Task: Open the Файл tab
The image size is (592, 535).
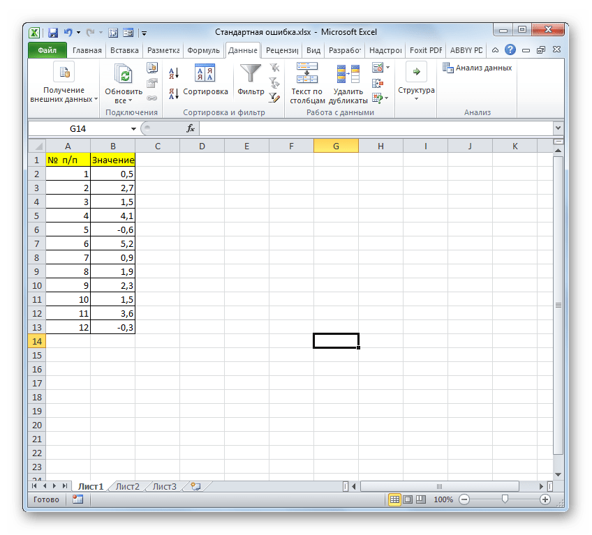Action: pos(47,50)
